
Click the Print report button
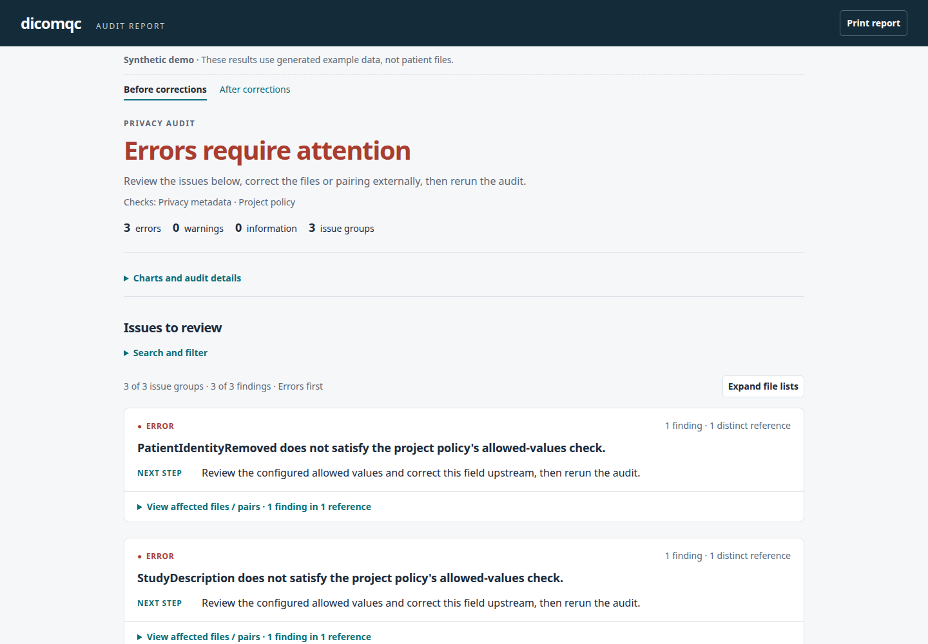tap(873, 23)
